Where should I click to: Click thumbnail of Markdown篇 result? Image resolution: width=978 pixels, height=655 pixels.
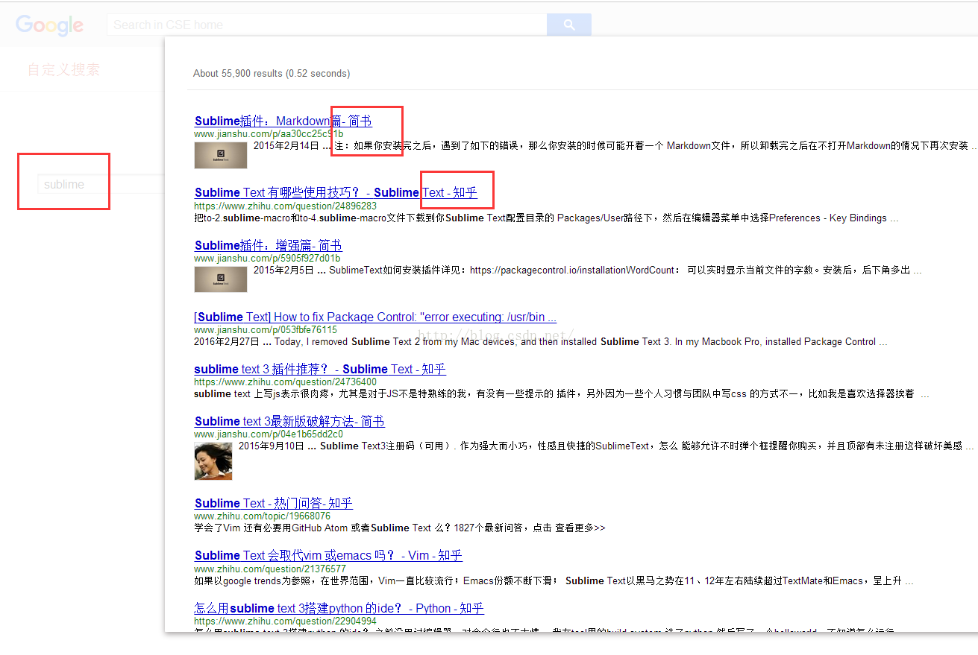point(221,155)
